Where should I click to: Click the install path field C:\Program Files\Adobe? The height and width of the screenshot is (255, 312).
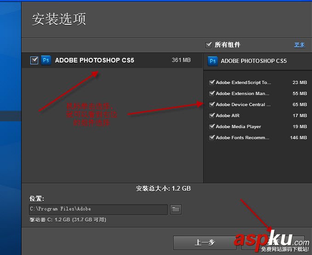coord(98,210)
